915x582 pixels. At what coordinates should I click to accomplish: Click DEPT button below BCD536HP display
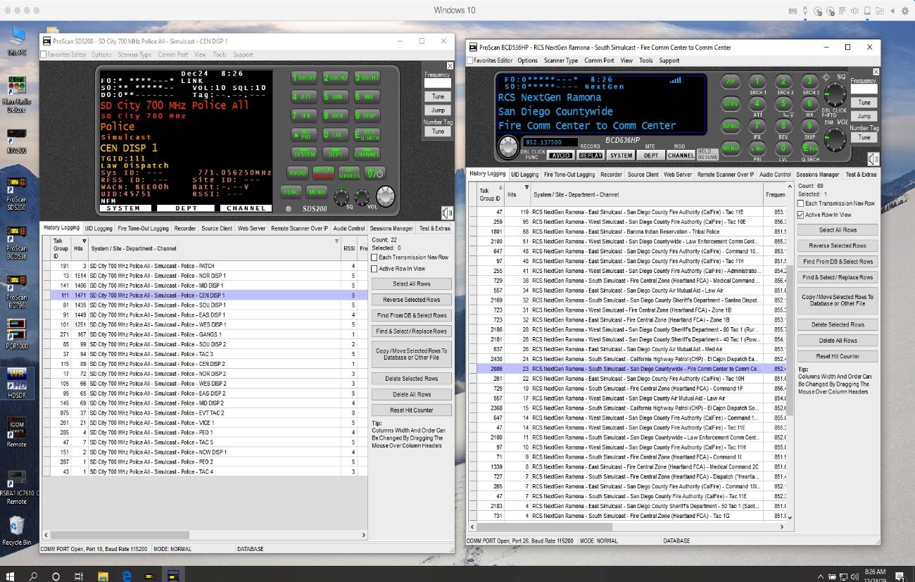(x=651, y=156)
